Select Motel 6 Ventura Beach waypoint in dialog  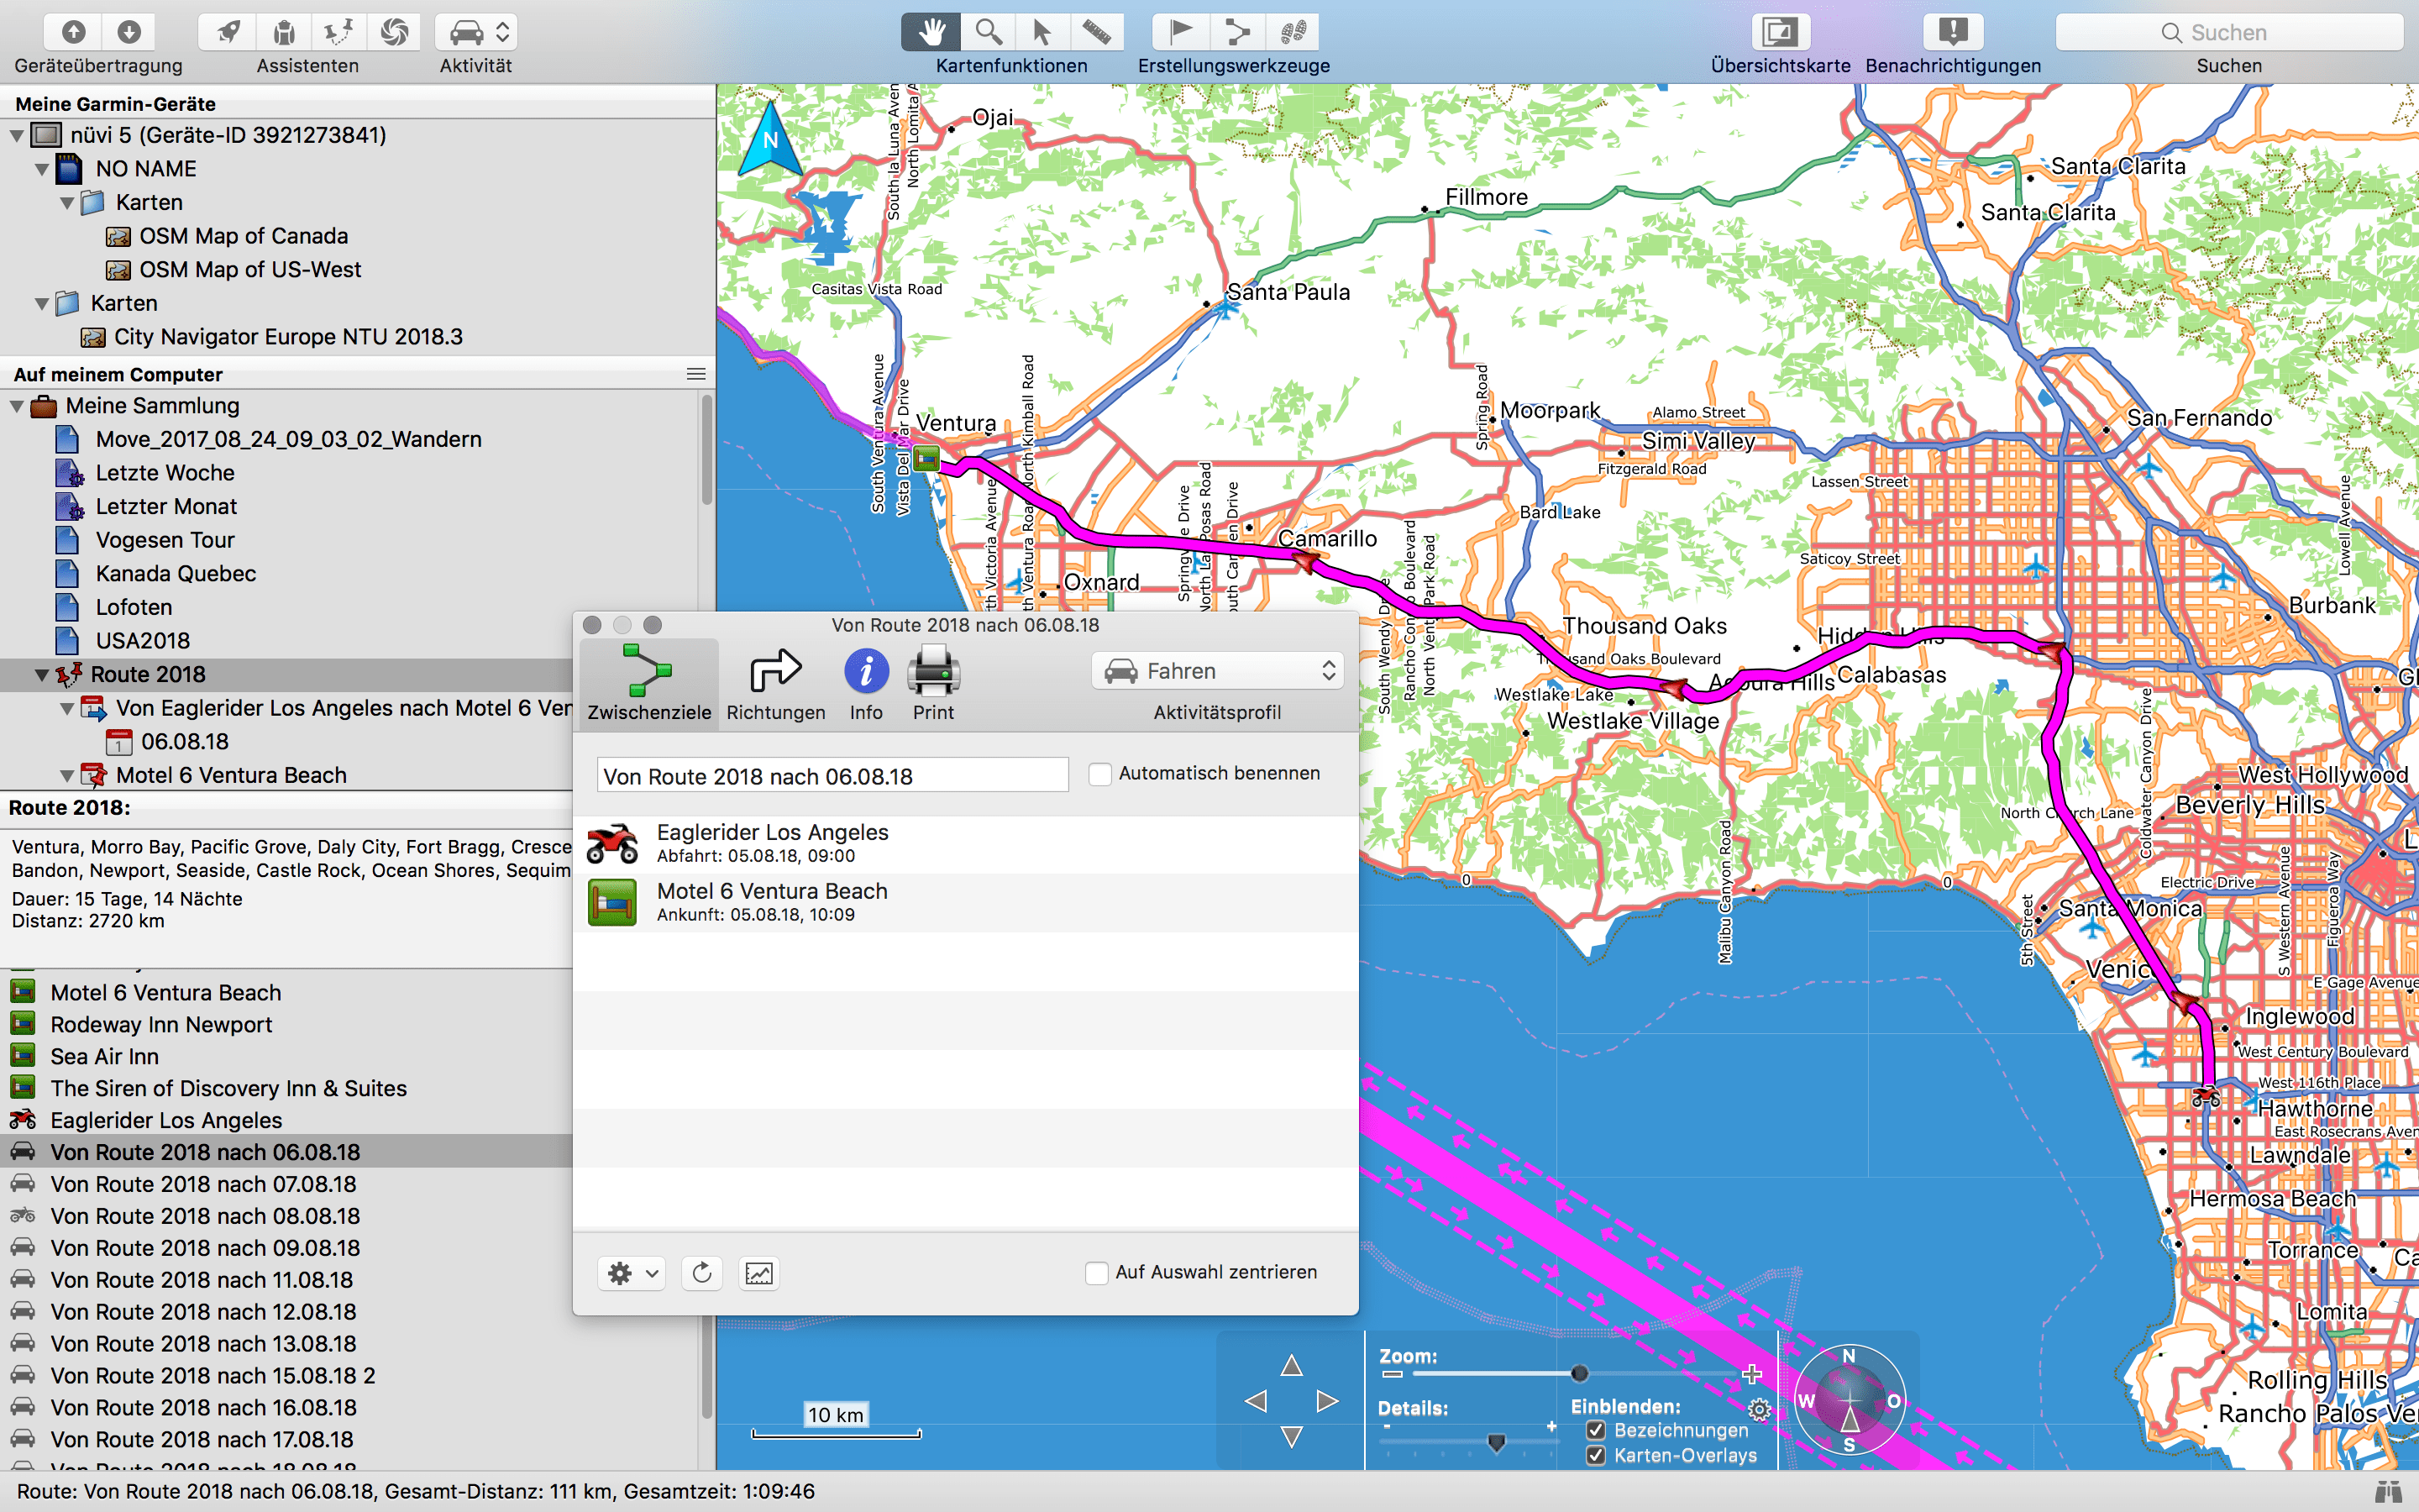(x=966, y=902)
